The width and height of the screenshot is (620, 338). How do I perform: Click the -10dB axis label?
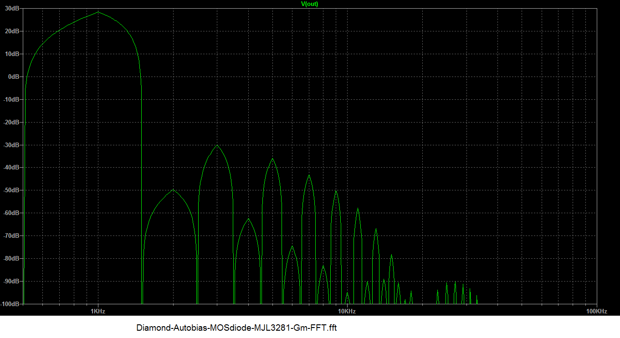click(12, 100)
